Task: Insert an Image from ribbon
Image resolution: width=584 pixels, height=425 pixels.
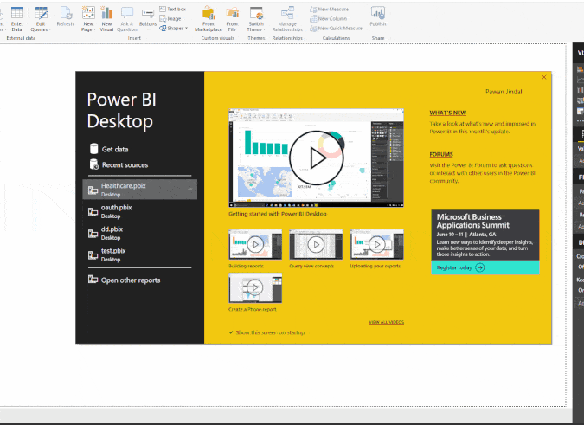Action: point(170,19)
